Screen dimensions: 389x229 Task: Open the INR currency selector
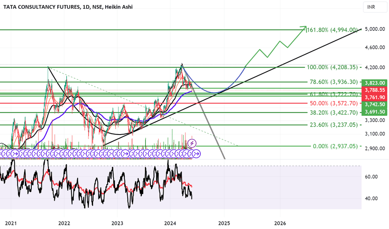375,7
